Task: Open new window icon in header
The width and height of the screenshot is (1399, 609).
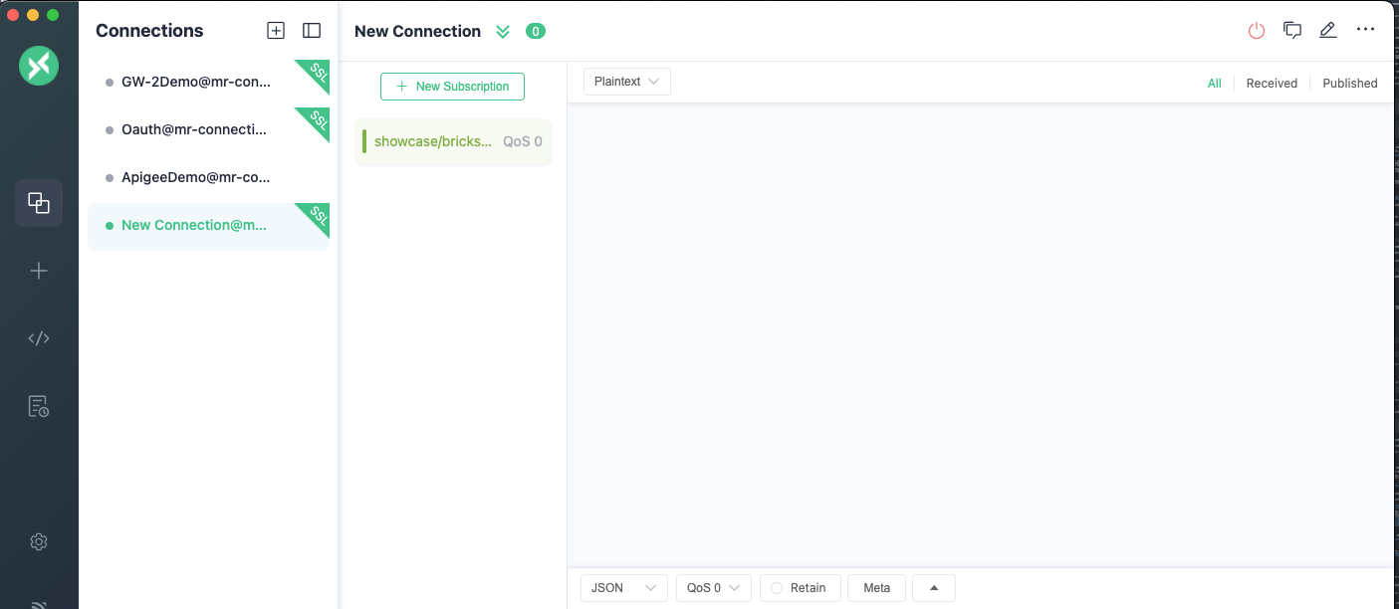Action: (x=1292, y=31)
